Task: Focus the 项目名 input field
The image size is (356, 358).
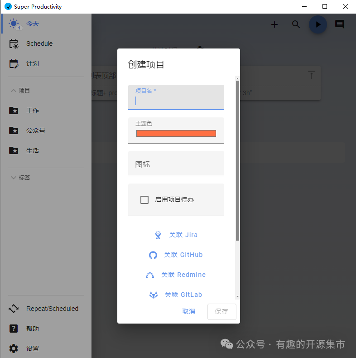Action: (x=176, y=97)
